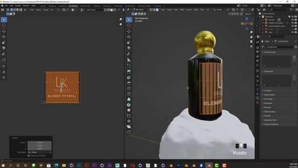Open the Material properties tab

click(x=257, y=103)
